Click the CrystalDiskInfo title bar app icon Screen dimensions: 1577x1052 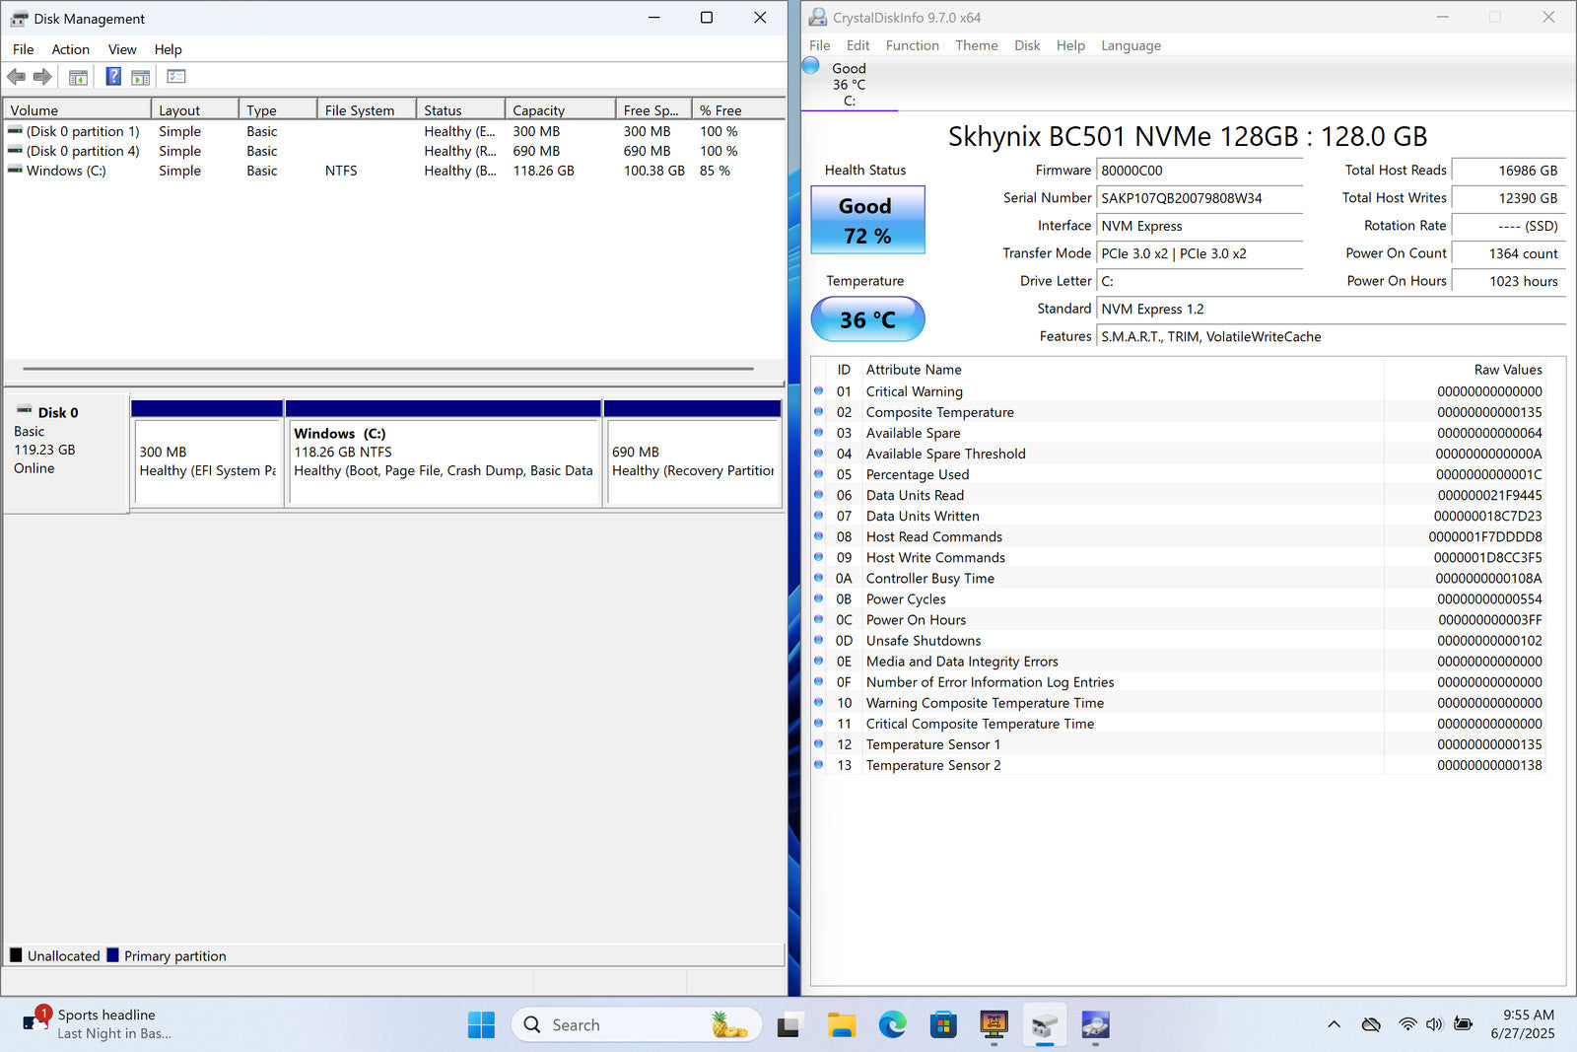pyautogui.click(x=818, y=17)
